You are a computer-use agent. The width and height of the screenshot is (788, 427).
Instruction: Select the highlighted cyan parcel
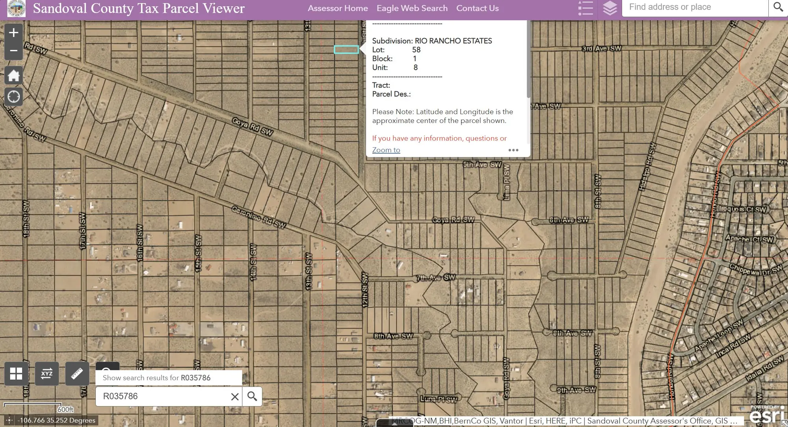point(346,50)
